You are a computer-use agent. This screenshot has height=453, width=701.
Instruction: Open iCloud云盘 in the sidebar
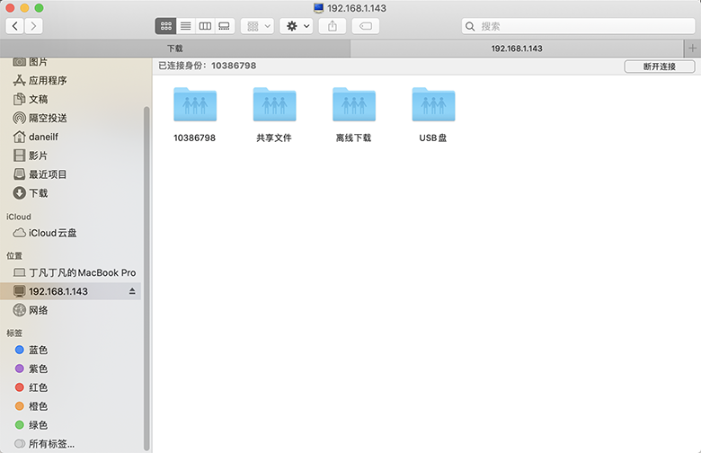[x=52, y=233]
